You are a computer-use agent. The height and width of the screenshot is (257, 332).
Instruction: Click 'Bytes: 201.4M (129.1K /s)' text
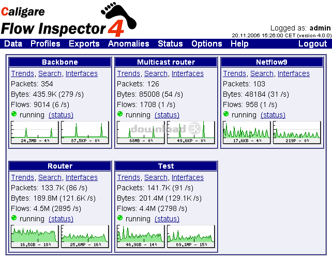click(159, 198)
